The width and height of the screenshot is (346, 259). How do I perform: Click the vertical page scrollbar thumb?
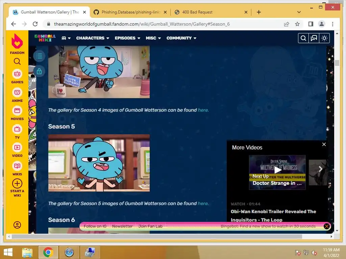(x=337, y=63)
